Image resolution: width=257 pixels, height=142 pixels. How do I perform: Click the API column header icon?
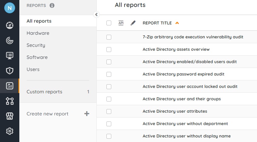tap(121, 23)
